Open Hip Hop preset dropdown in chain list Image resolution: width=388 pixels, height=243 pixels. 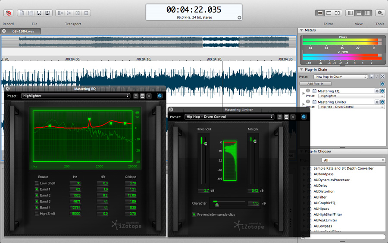351,107
